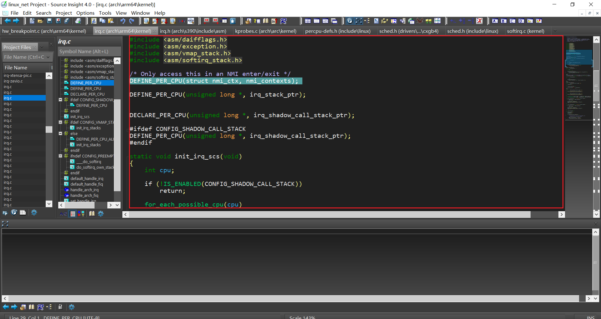601x319 pixels.
Task: Go forward with the blue right arrow in the top toolbar
Action: [16, 21]
